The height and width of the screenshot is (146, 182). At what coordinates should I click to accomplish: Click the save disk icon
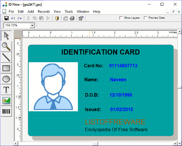(x=6, y=18)
